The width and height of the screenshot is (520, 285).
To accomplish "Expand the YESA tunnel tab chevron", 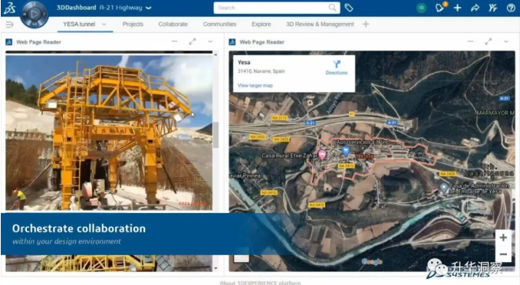I will coord(104,25).
